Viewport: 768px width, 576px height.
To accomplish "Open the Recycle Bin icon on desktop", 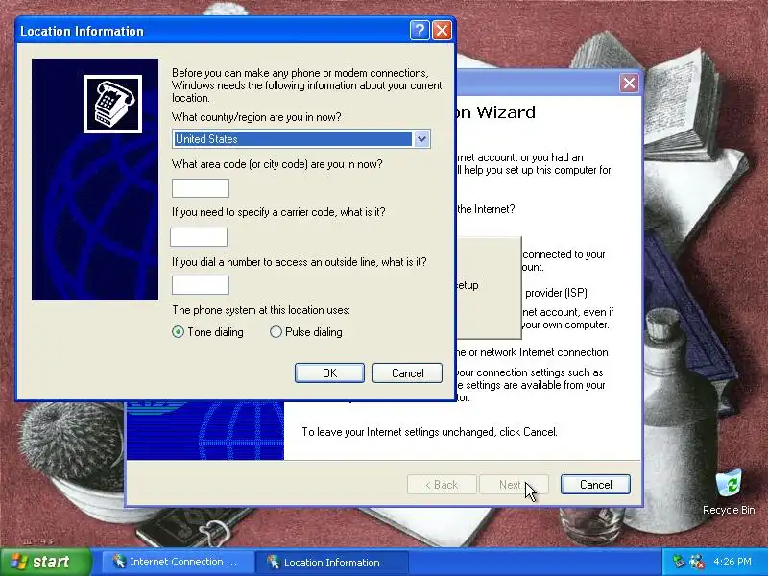I will coord(729,492).
